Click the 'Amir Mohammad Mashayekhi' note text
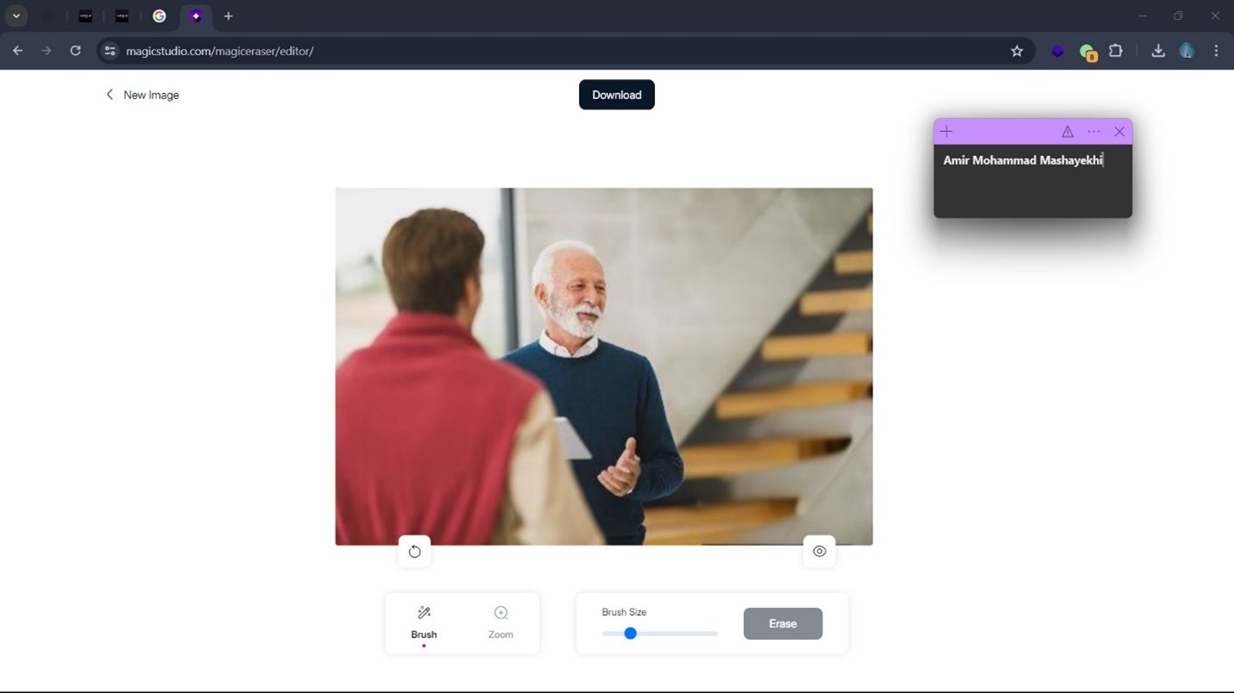 [1023, 160]
